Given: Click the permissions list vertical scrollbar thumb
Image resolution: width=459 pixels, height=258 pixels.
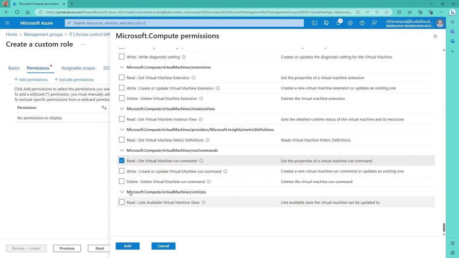Looking at the screenshot, I should 444,227.
